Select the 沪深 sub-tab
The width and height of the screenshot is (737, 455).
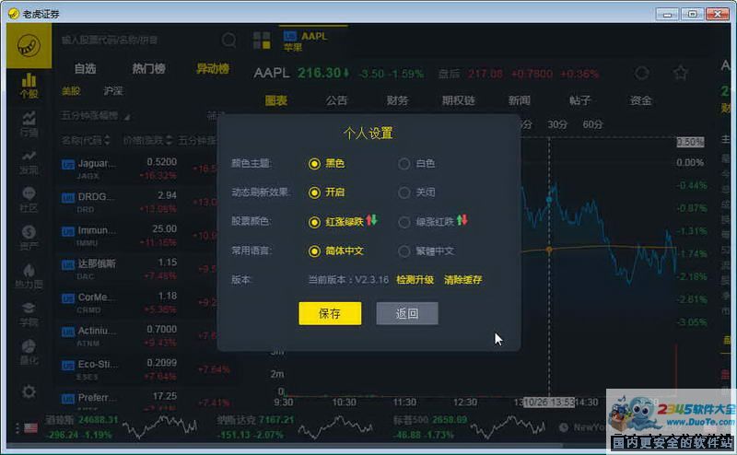point(113,90)
